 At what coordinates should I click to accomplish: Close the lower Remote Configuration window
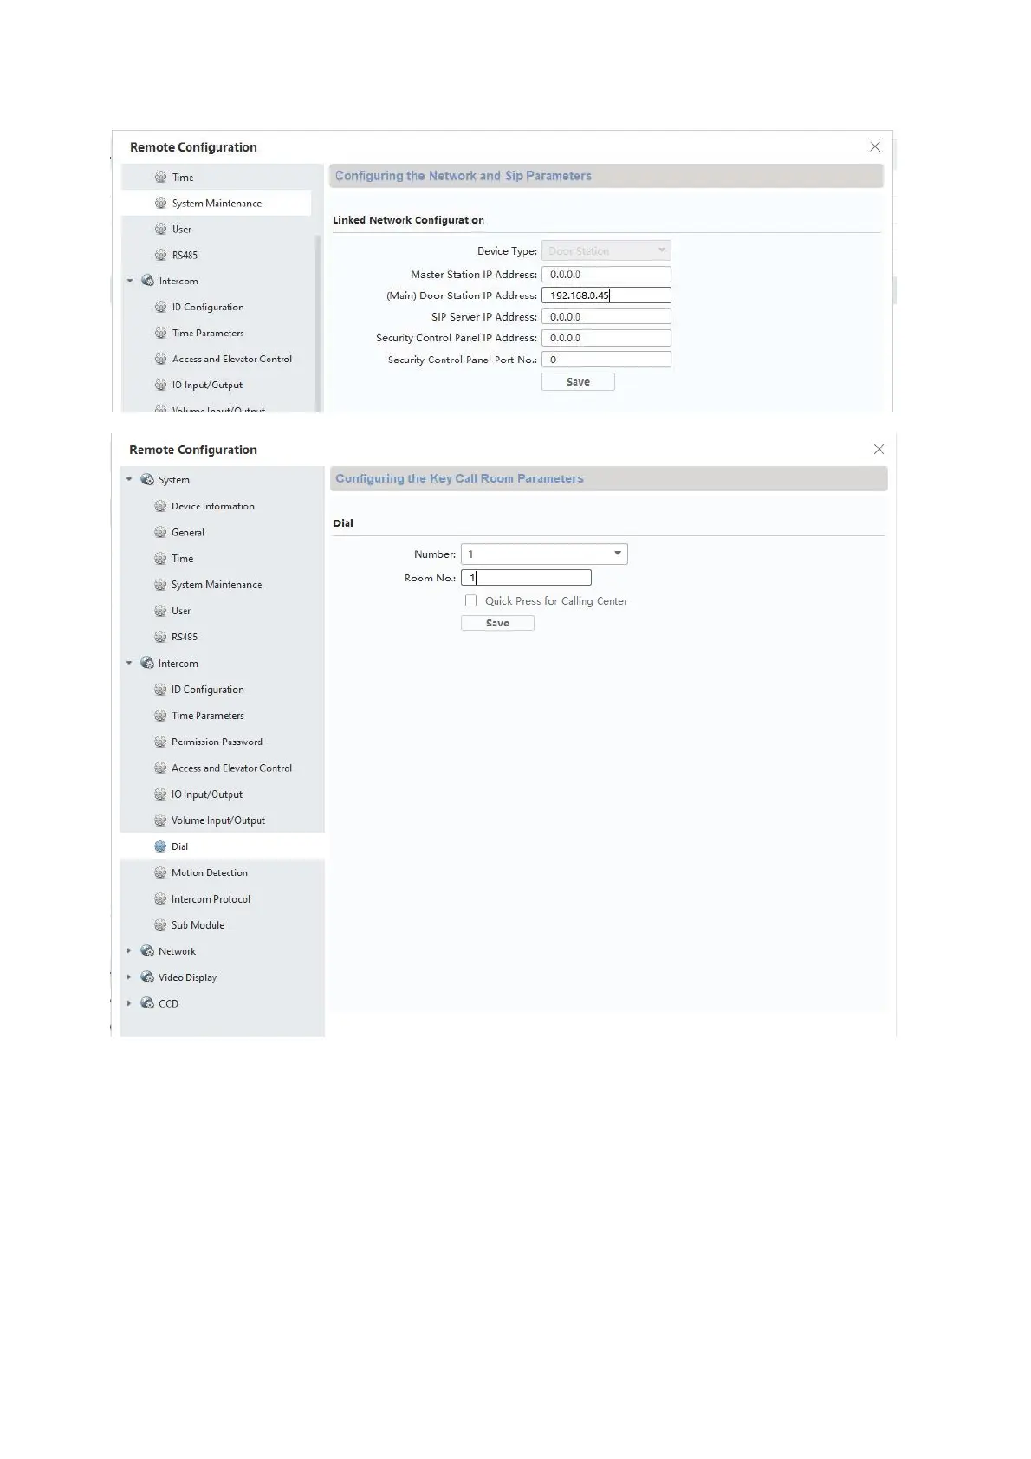click(879, 450)
